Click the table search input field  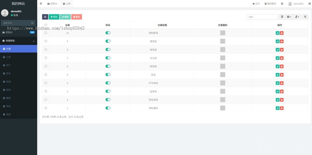[x=262, y=17]
